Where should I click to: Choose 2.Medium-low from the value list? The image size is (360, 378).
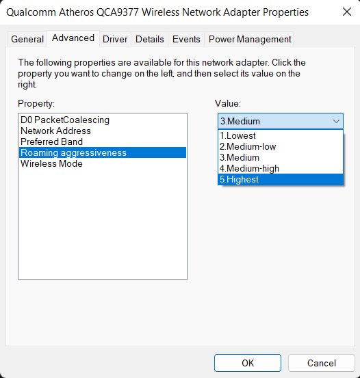(281, 146)
